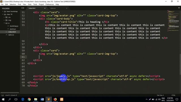
Task: Click the Sublime Text taskbar icon
Action: (49, 99)
